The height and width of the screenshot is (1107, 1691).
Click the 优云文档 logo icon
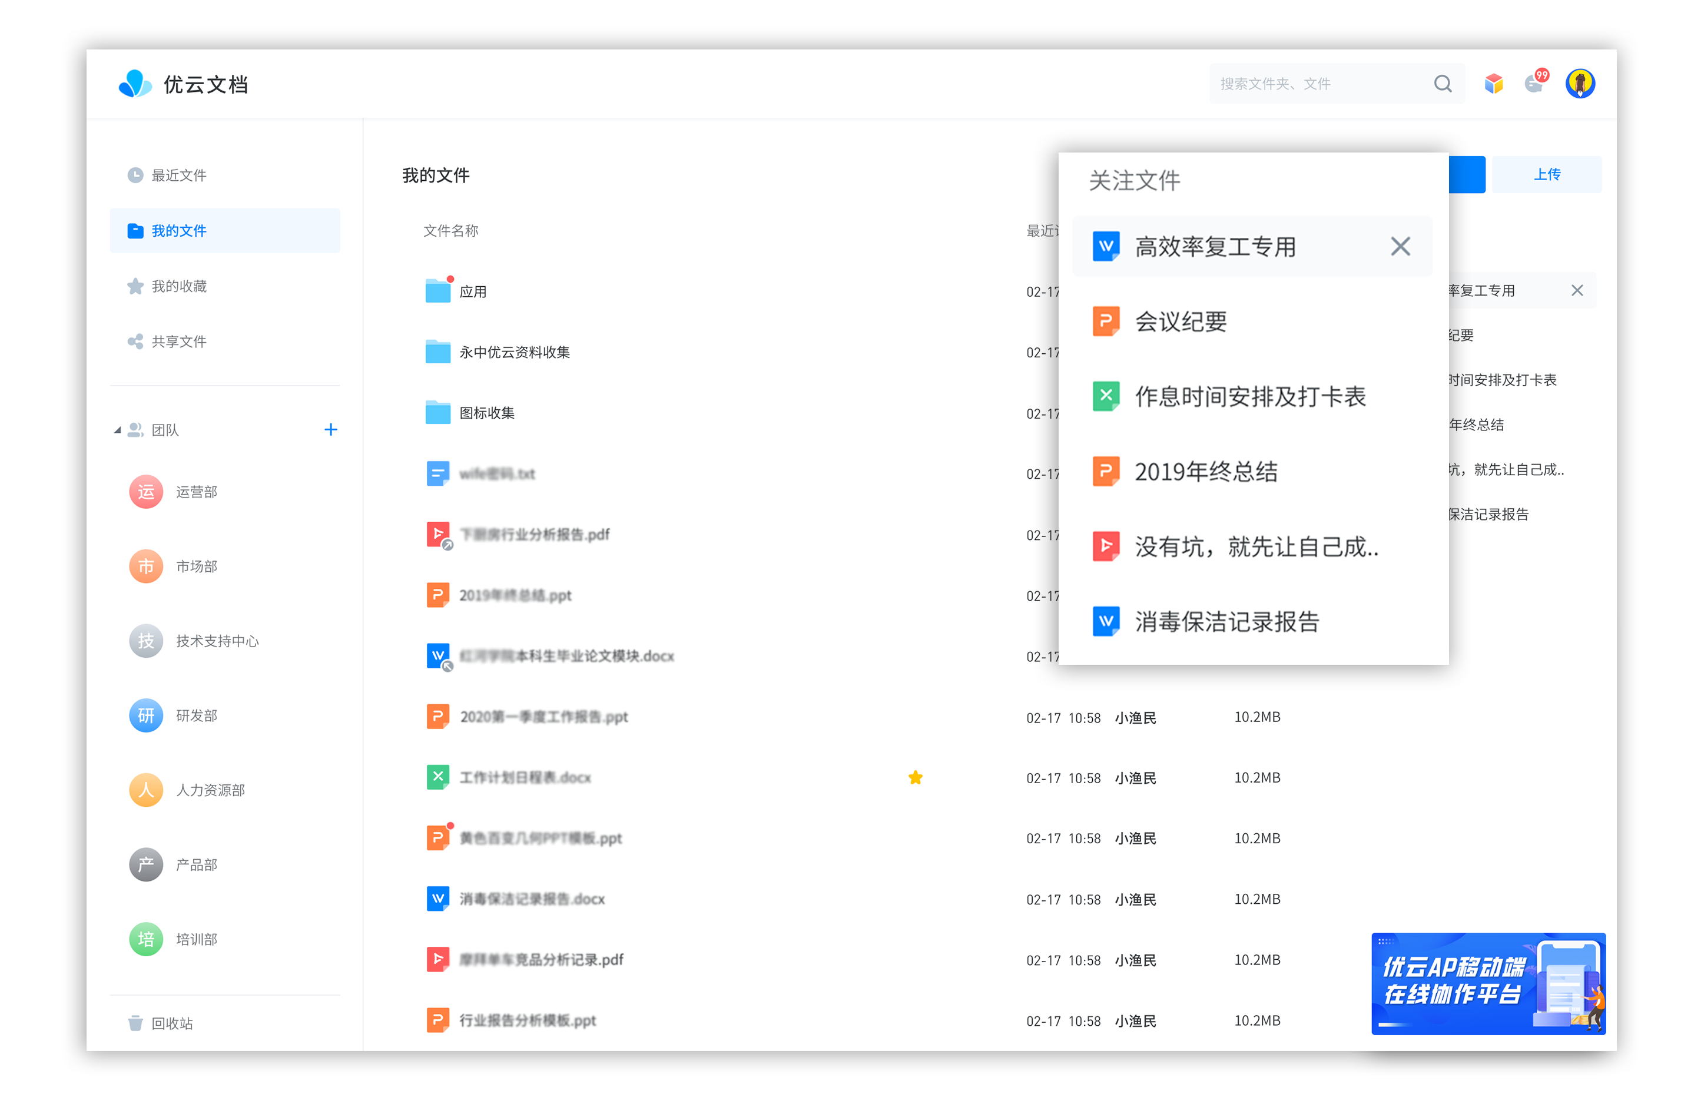[134, 84]
